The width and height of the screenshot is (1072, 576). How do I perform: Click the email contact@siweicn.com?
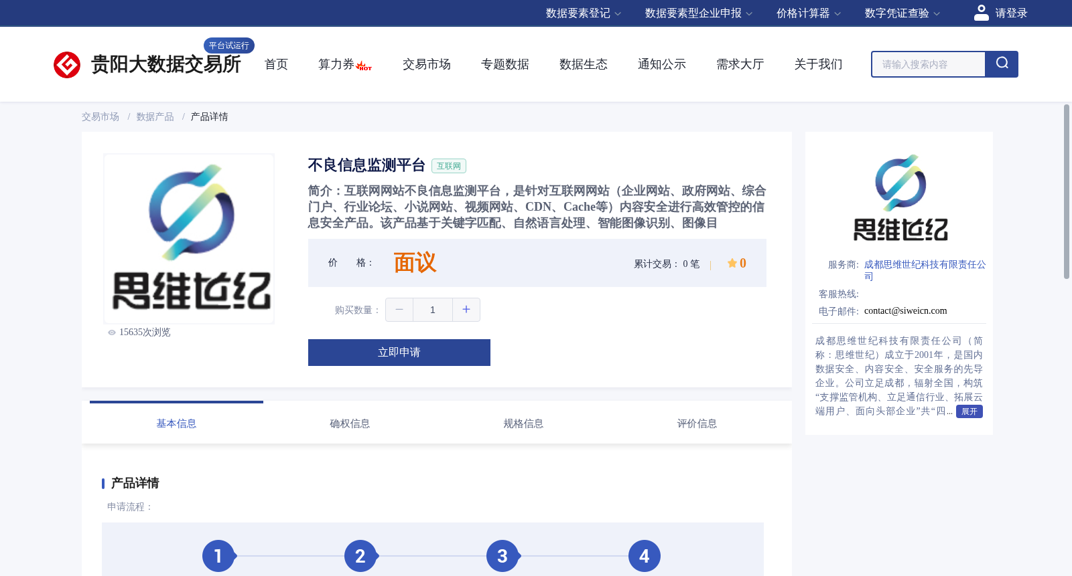click(905, 311)
